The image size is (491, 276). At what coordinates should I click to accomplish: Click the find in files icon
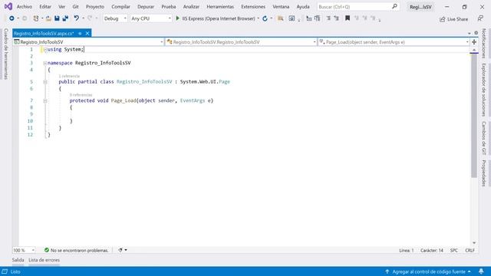(x=281, y=18)
